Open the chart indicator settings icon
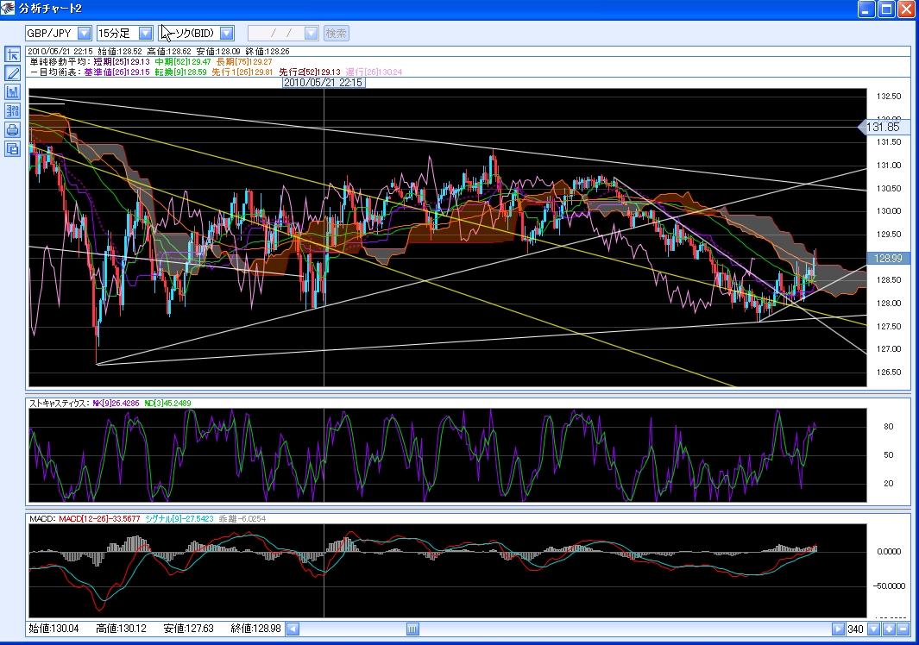The width and height of the screenshot is (919, 645). (x=12, y=92)
